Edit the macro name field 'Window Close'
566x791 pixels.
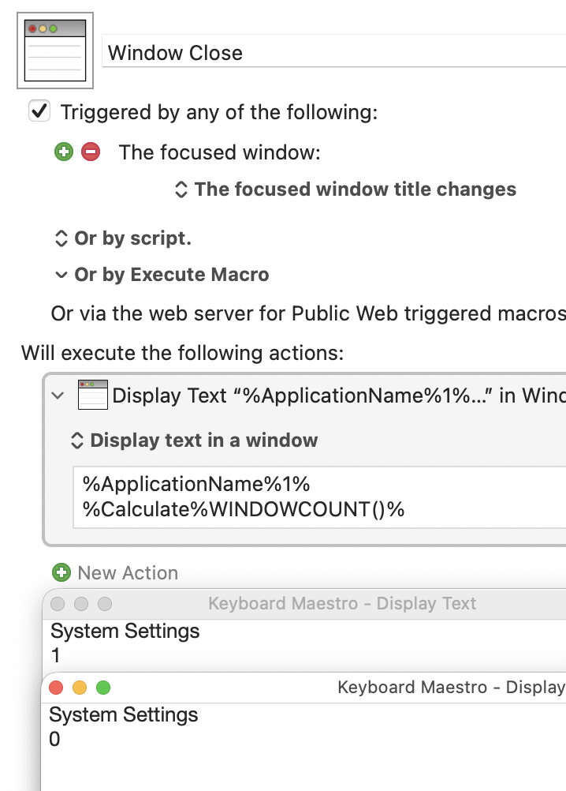(334, 52)
